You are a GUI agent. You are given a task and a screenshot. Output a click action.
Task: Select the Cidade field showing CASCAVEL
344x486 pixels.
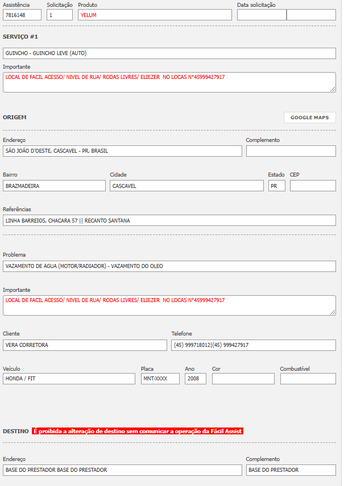(x=186, y=186)
